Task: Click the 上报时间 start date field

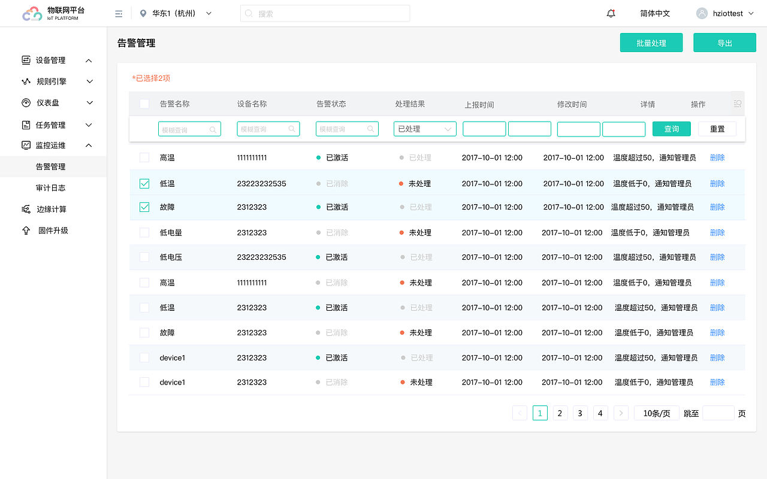Action: pos(484,129)
